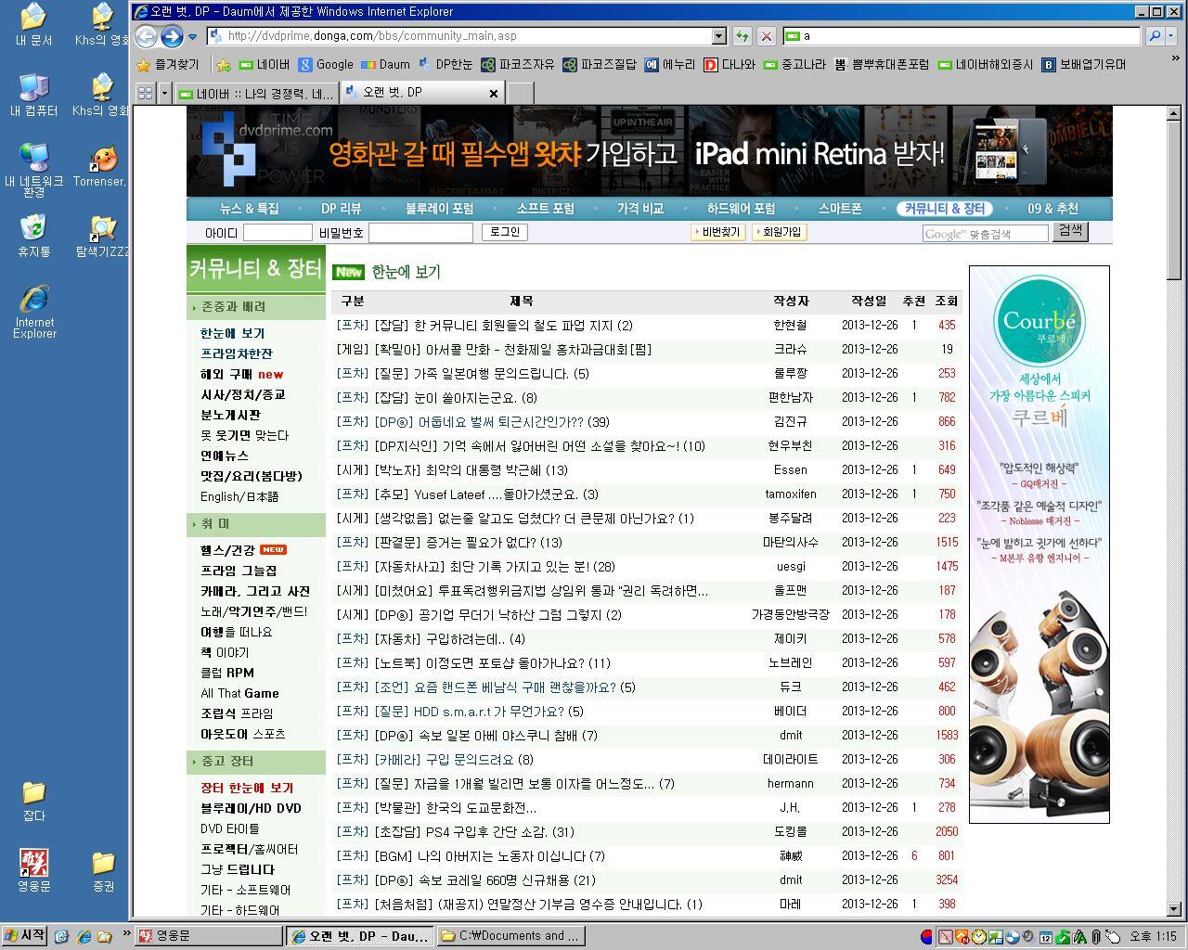
Task: Select the Torrenser desktop shortcut
Action: pos(100,167)
